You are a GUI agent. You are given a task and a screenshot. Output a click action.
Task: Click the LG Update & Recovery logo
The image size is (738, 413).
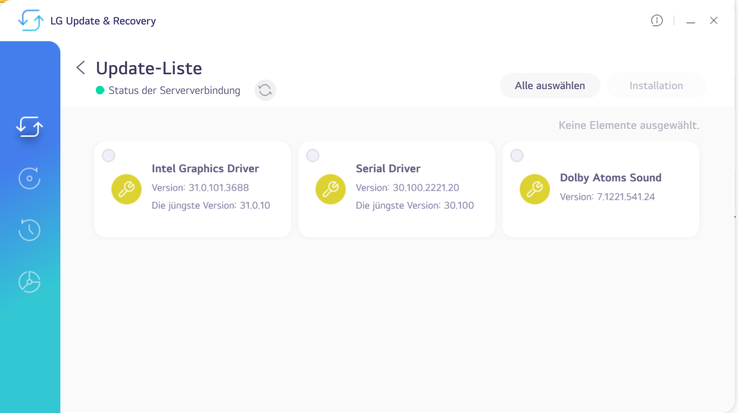point(31,21)
